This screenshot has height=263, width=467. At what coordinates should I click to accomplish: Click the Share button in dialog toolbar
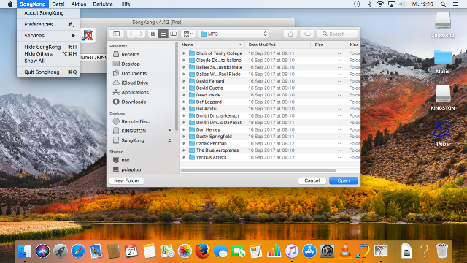[x=290, y=34]
